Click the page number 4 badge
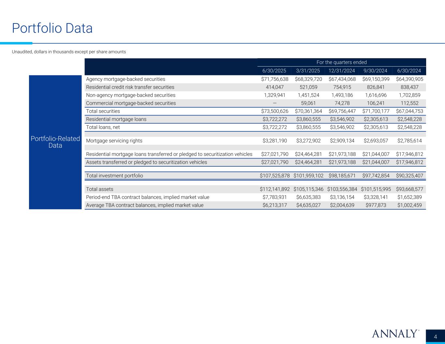This screenshot has height=344, width=445. tap(435, 337)
